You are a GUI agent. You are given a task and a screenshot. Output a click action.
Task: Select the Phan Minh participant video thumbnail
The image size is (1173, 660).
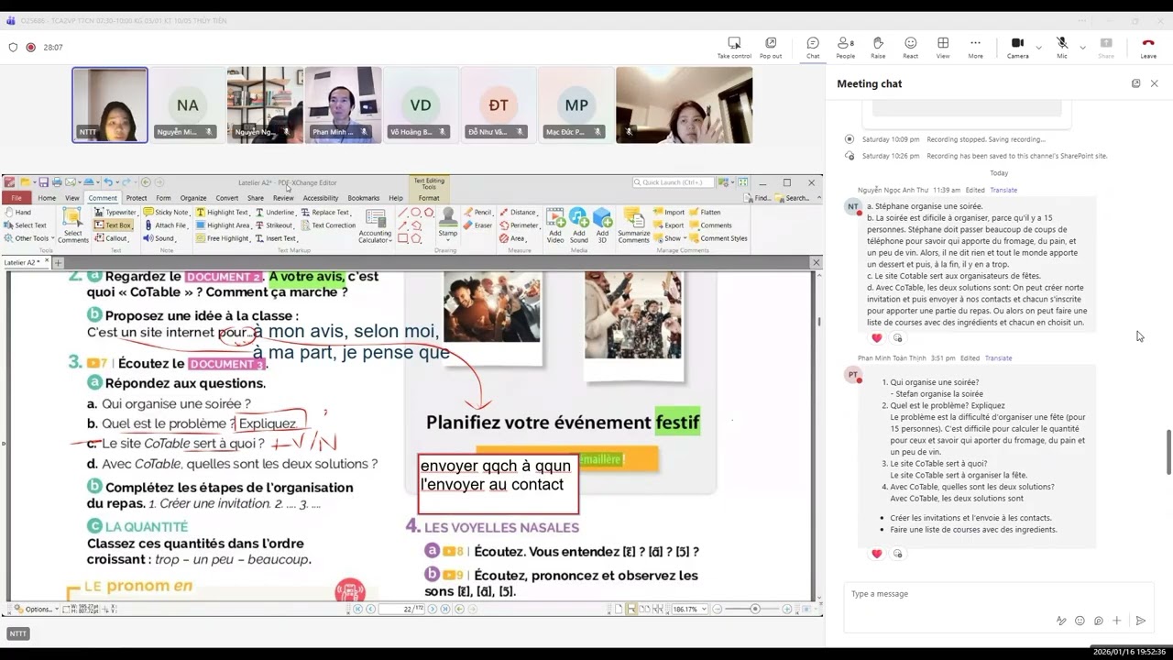tap(343, 104)
